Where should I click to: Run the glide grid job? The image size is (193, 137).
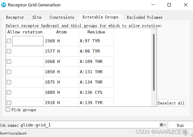(x=180, y=125)
